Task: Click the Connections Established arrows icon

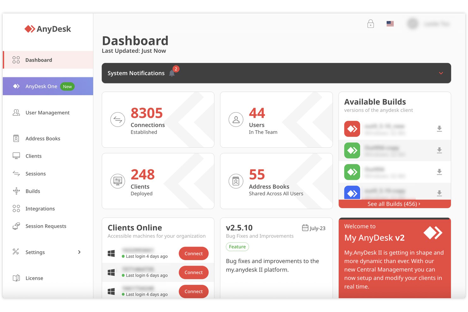Action: (118, 120)
